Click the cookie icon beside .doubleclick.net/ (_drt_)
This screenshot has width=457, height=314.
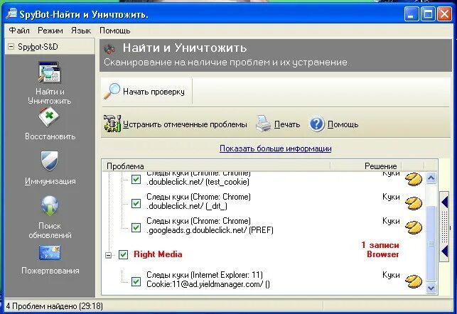414,203
